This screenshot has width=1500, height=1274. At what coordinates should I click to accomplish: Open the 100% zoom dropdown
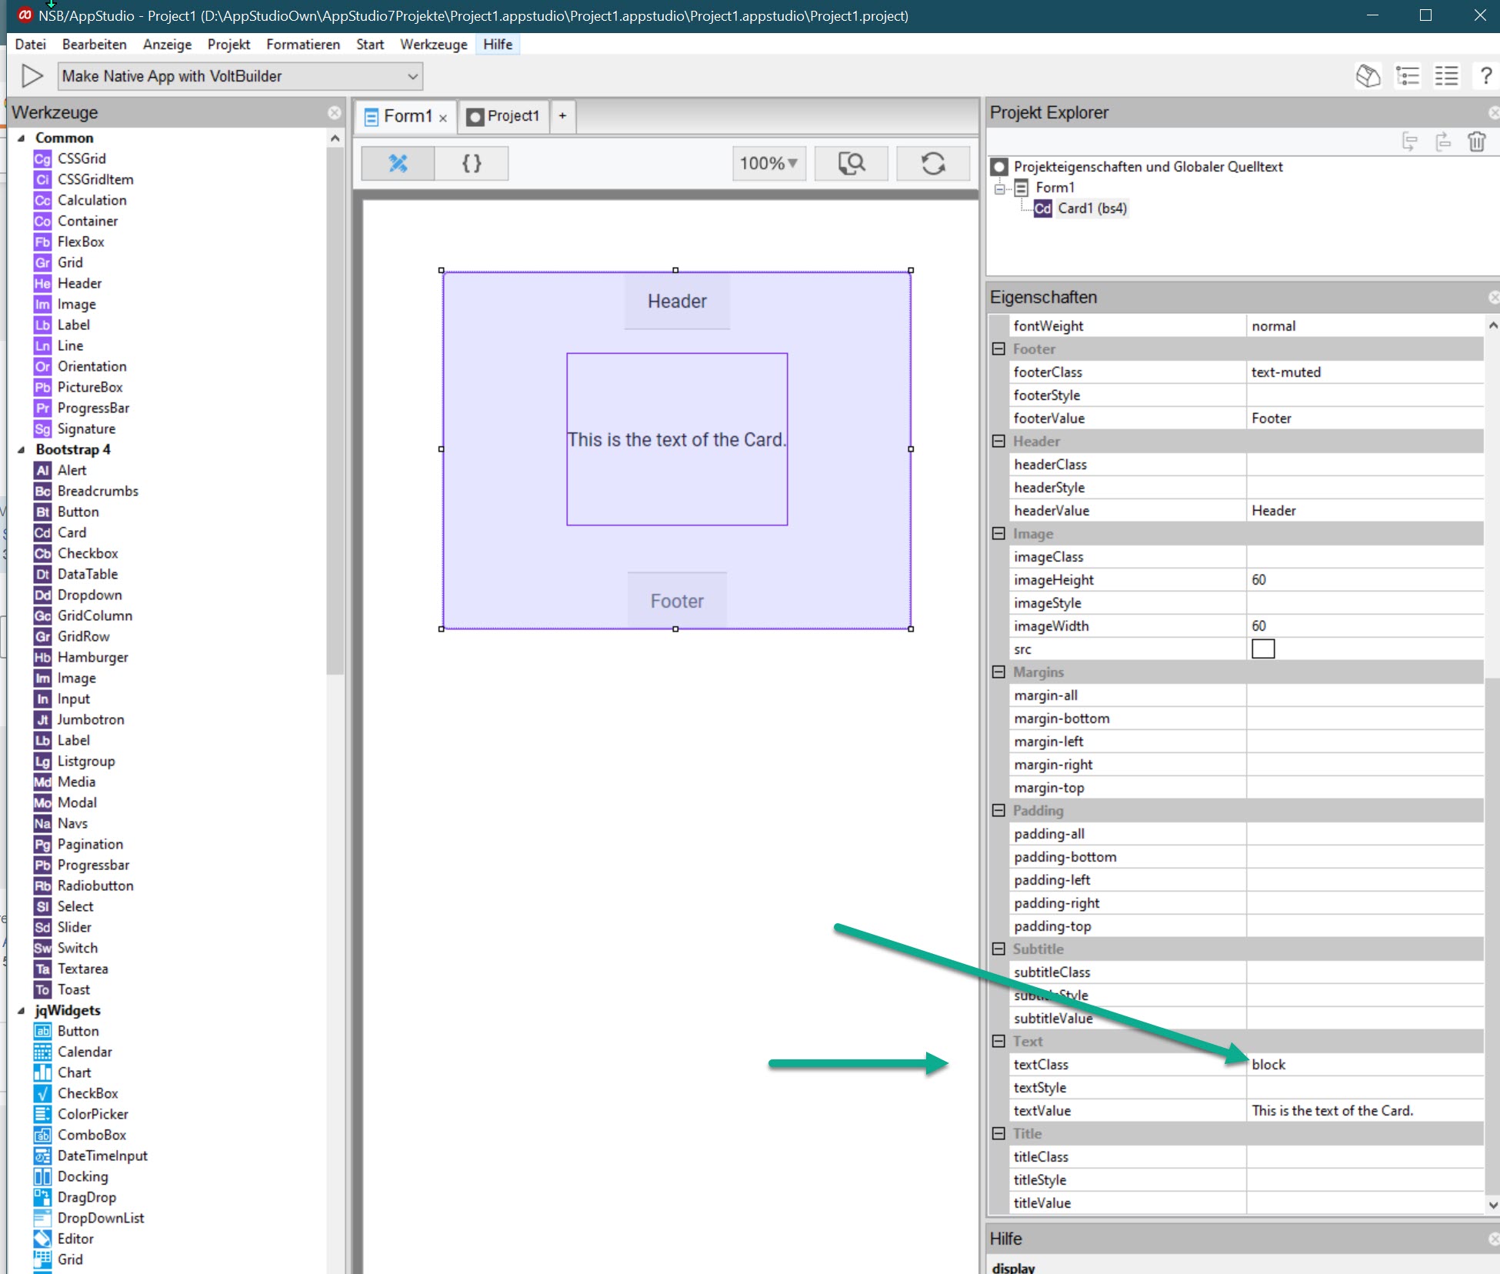pyautogui.click(x=768, y=163)
